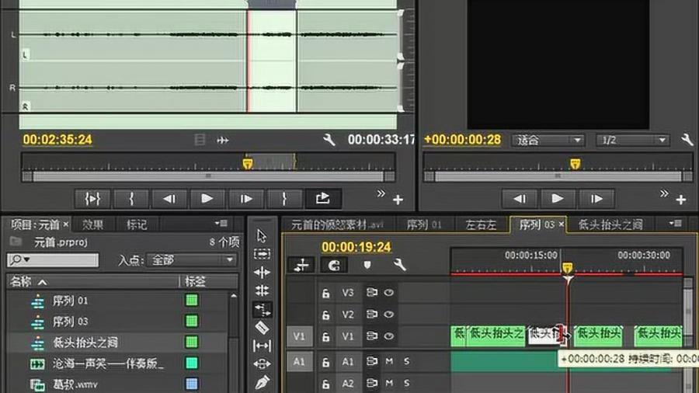Close the 序列 03 timeline tab
This screenshot has height=393, width=699.
coord(562,224)
